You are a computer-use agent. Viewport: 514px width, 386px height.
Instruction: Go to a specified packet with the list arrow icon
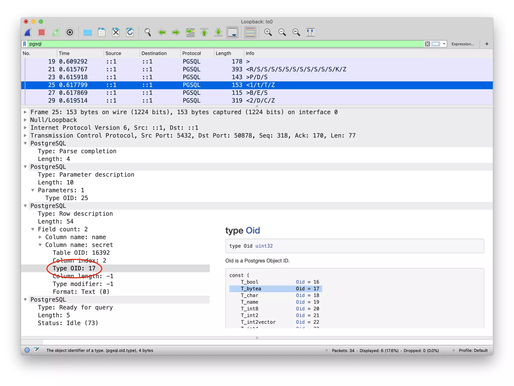coord(190,32)
